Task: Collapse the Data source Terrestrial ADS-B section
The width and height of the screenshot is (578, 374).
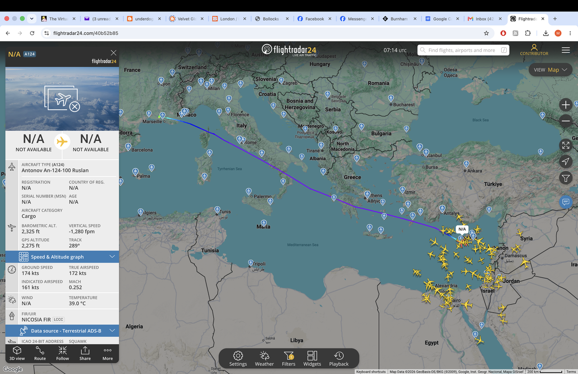Action: 62,331
